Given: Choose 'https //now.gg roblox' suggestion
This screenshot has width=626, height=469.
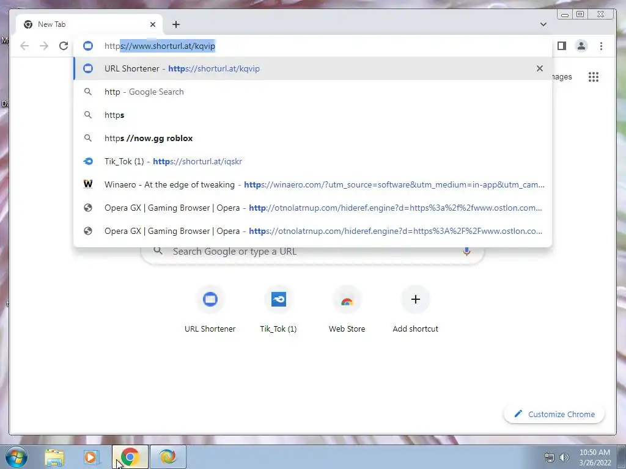Looking at the screenshot, I should point(313,138).
